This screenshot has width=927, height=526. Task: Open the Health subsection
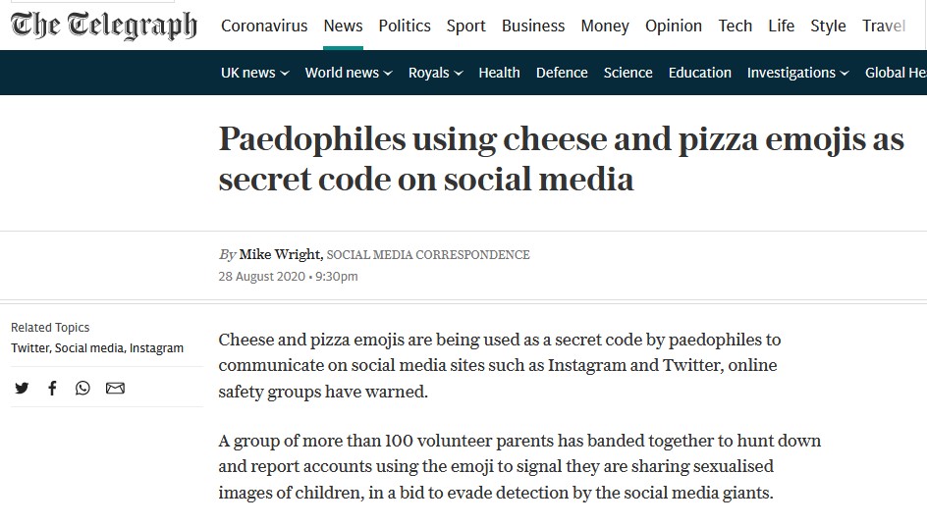pos(499,73)
